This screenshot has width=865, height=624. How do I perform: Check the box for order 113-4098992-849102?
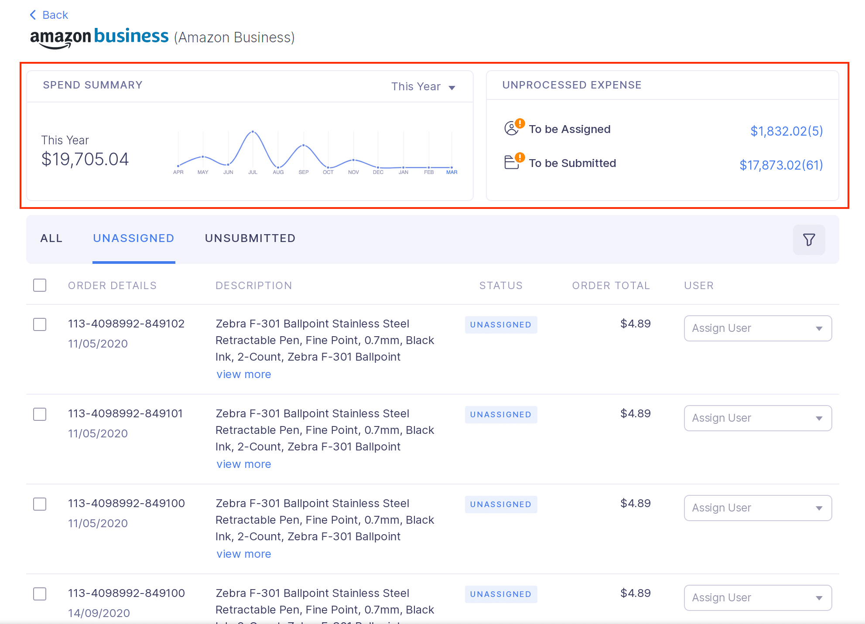40,324
